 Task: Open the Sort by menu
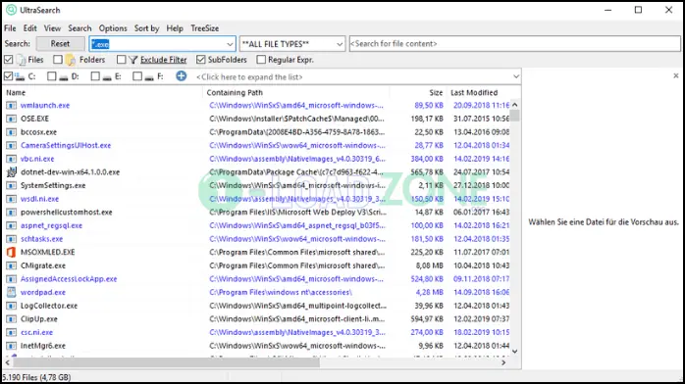[x=147, y=28]
